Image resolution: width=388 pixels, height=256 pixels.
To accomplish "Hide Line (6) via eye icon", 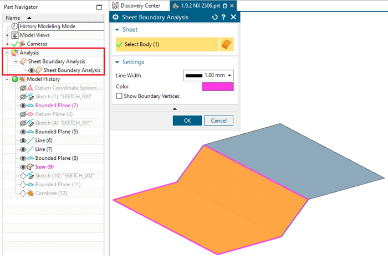I will pyautogui.click(x=23, y=140).
